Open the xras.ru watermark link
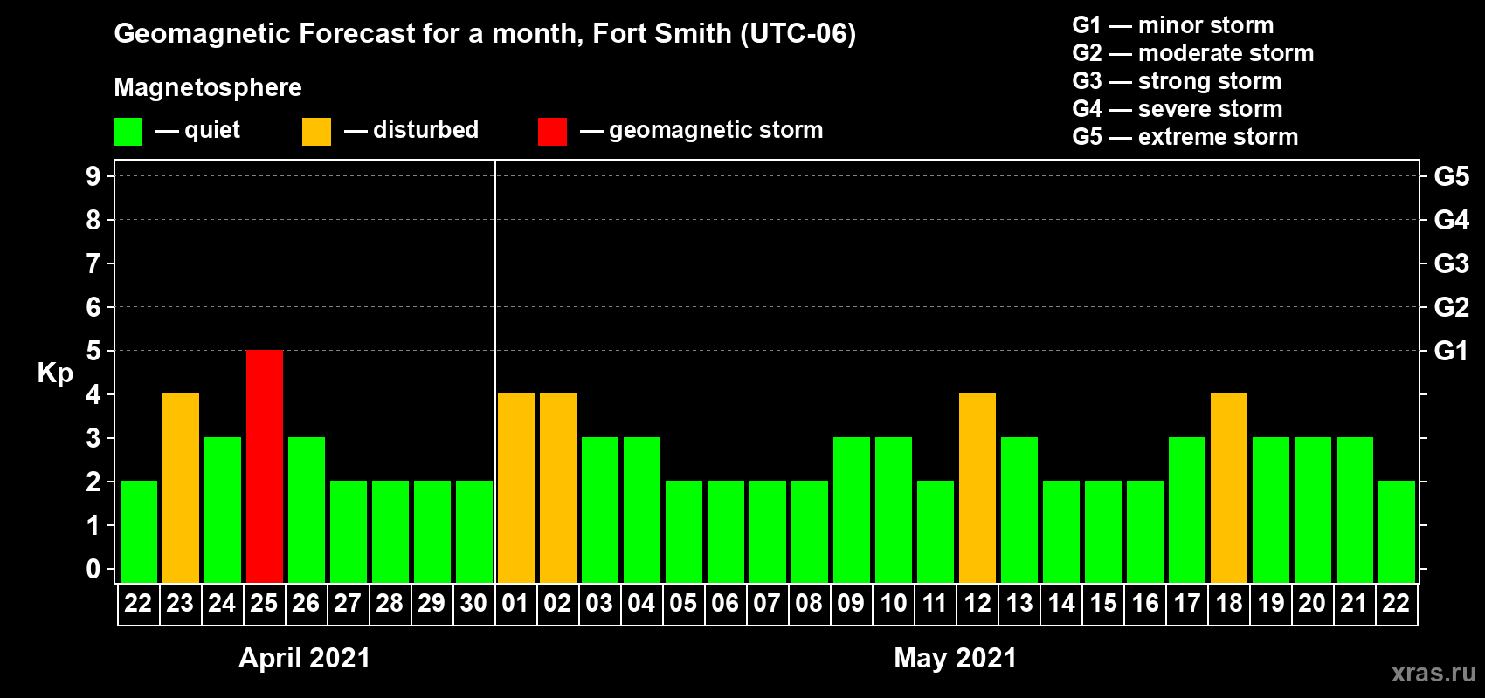 (1433, 673)
